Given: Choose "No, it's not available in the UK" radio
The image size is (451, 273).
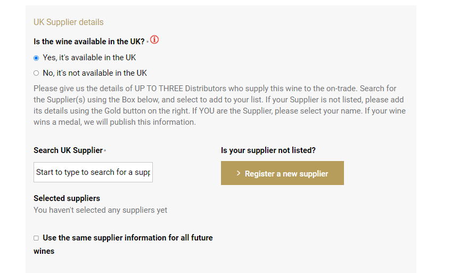Looking at the screenshot, I should tap(36, 73).
